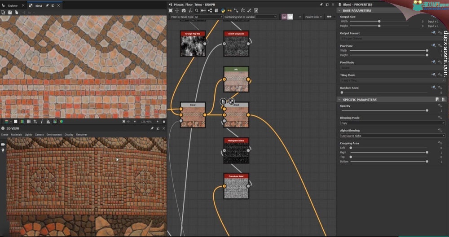Click the checker badge icon above Blend node

coord(231,101)
